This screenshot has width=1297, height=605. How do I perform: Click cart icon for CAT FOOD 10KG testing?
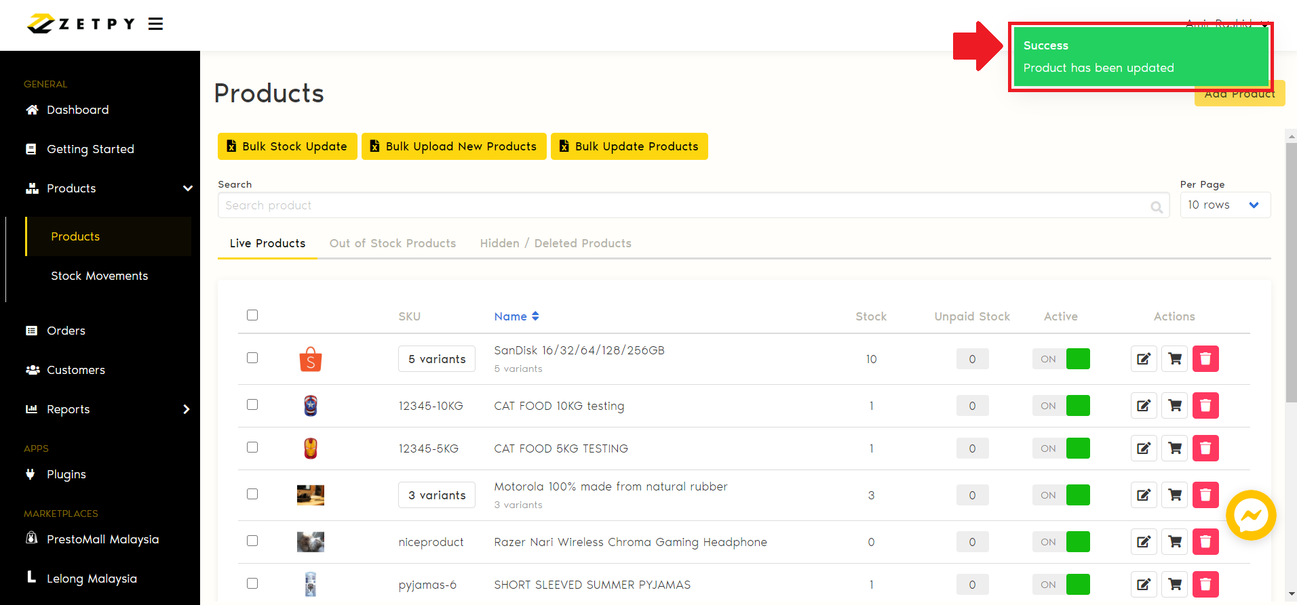point(1175,406)
